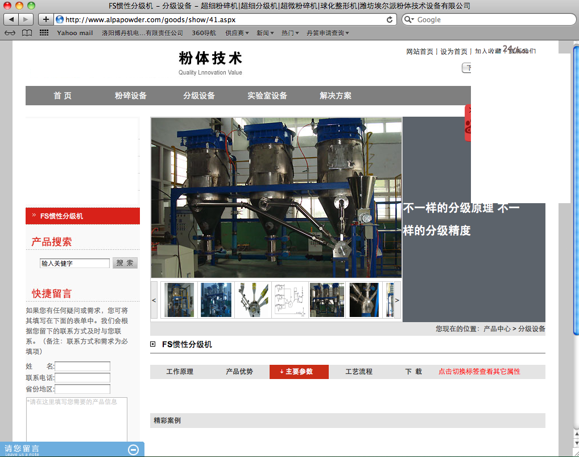Select the 工艺流程 tab

pos(359,372)
